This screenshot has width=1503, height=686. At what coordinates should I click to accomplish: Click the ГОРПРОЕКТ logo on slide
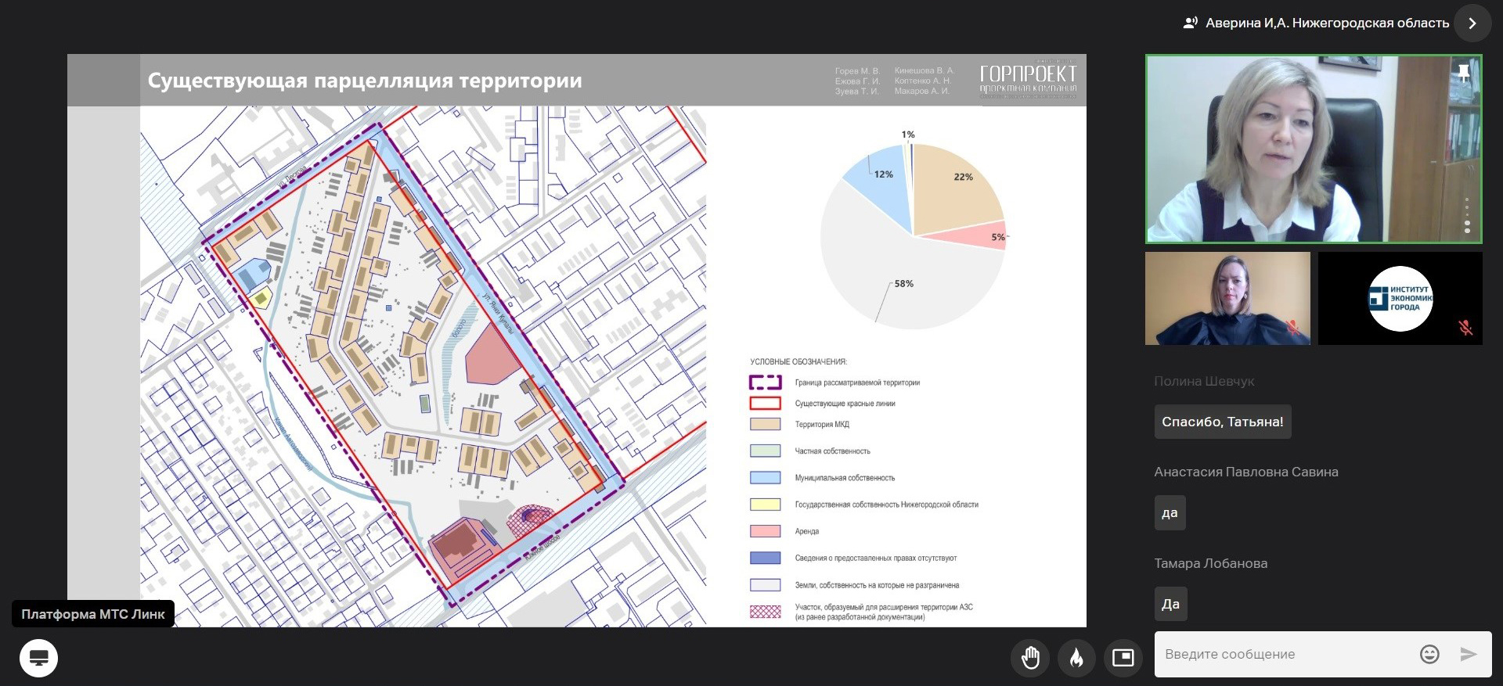point(1028,79)
